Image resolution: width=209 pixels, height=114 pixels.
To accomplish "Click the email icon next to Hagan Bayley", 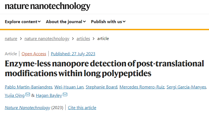I will pos(65,95).
